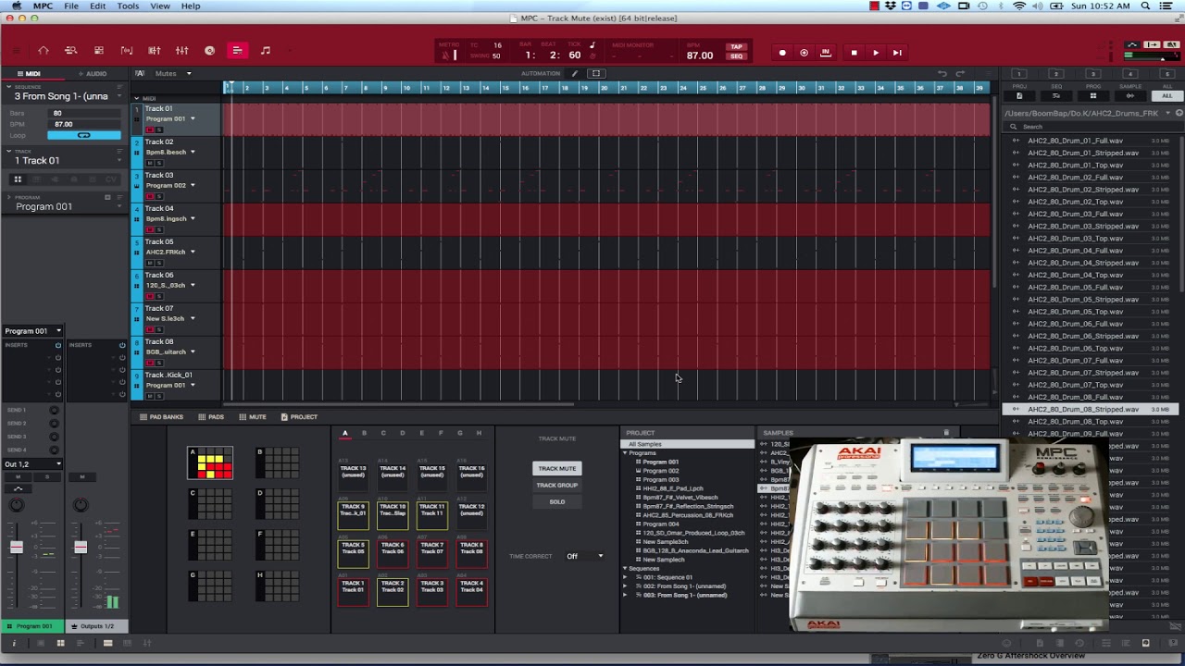Switch to the AUDIO tab

click(93, 73)
